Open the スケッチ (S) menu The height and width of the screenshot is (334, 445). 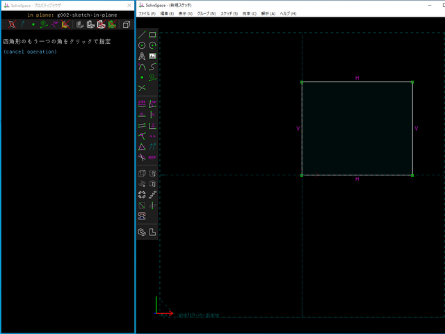click(x=229, y=13)
